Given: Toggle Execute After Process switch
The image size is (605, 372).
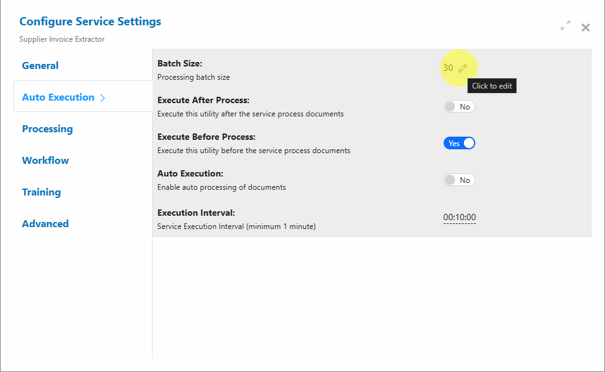Looking at the screenshot, I should pos(459,106).
